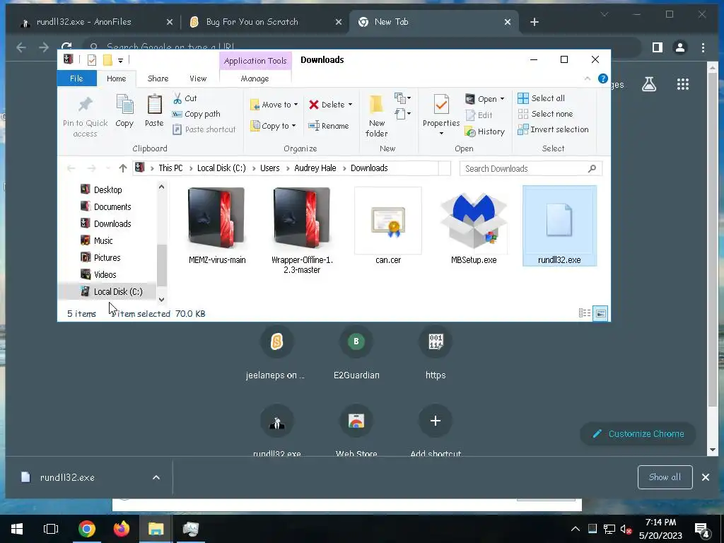Toggle Chrome side panel icon

[657, 47]
